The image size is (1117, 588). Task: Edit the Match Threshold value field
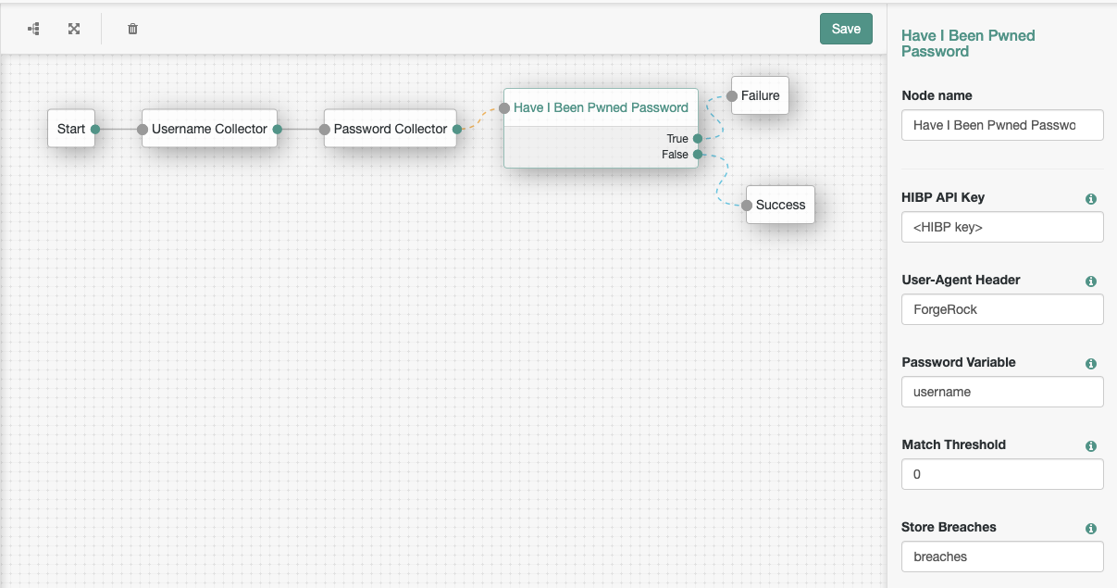[x=1002, y=474]
